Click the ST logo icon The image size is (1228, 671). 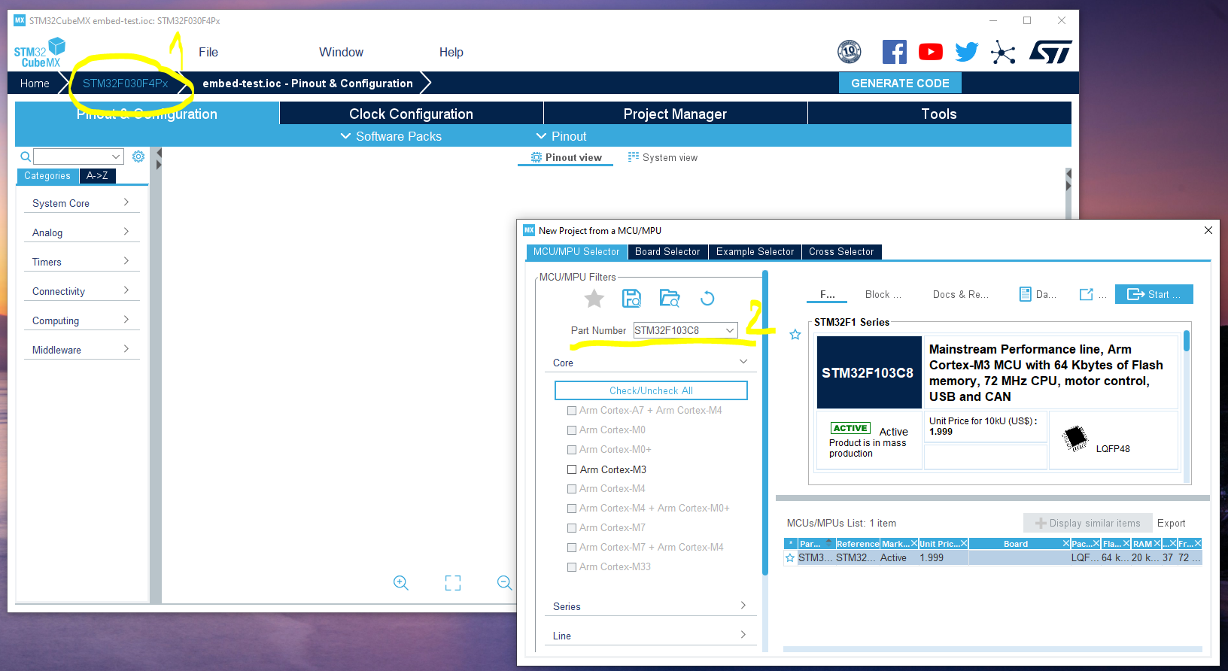coord(1050,52)
